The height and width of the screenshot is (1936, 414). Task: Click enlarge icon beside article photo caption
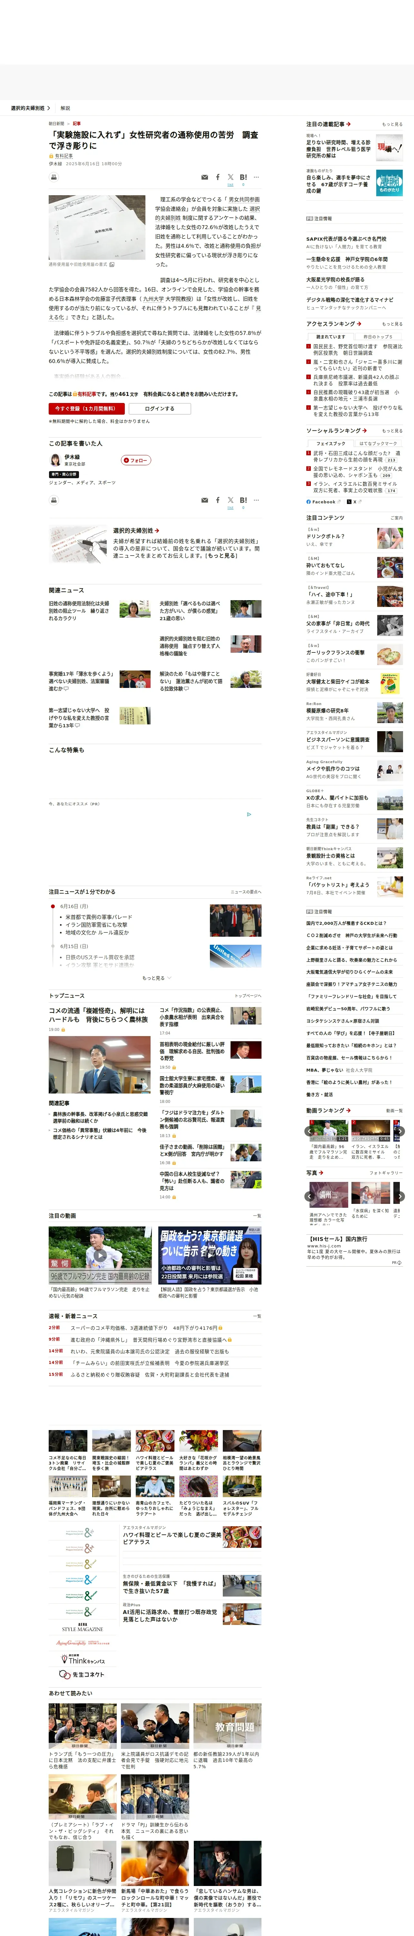click(112, 265)
